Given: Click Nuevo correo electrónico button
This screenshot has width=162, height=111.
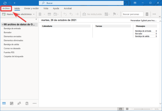Looking at the screenshot, I should click(x=17, y=14).
